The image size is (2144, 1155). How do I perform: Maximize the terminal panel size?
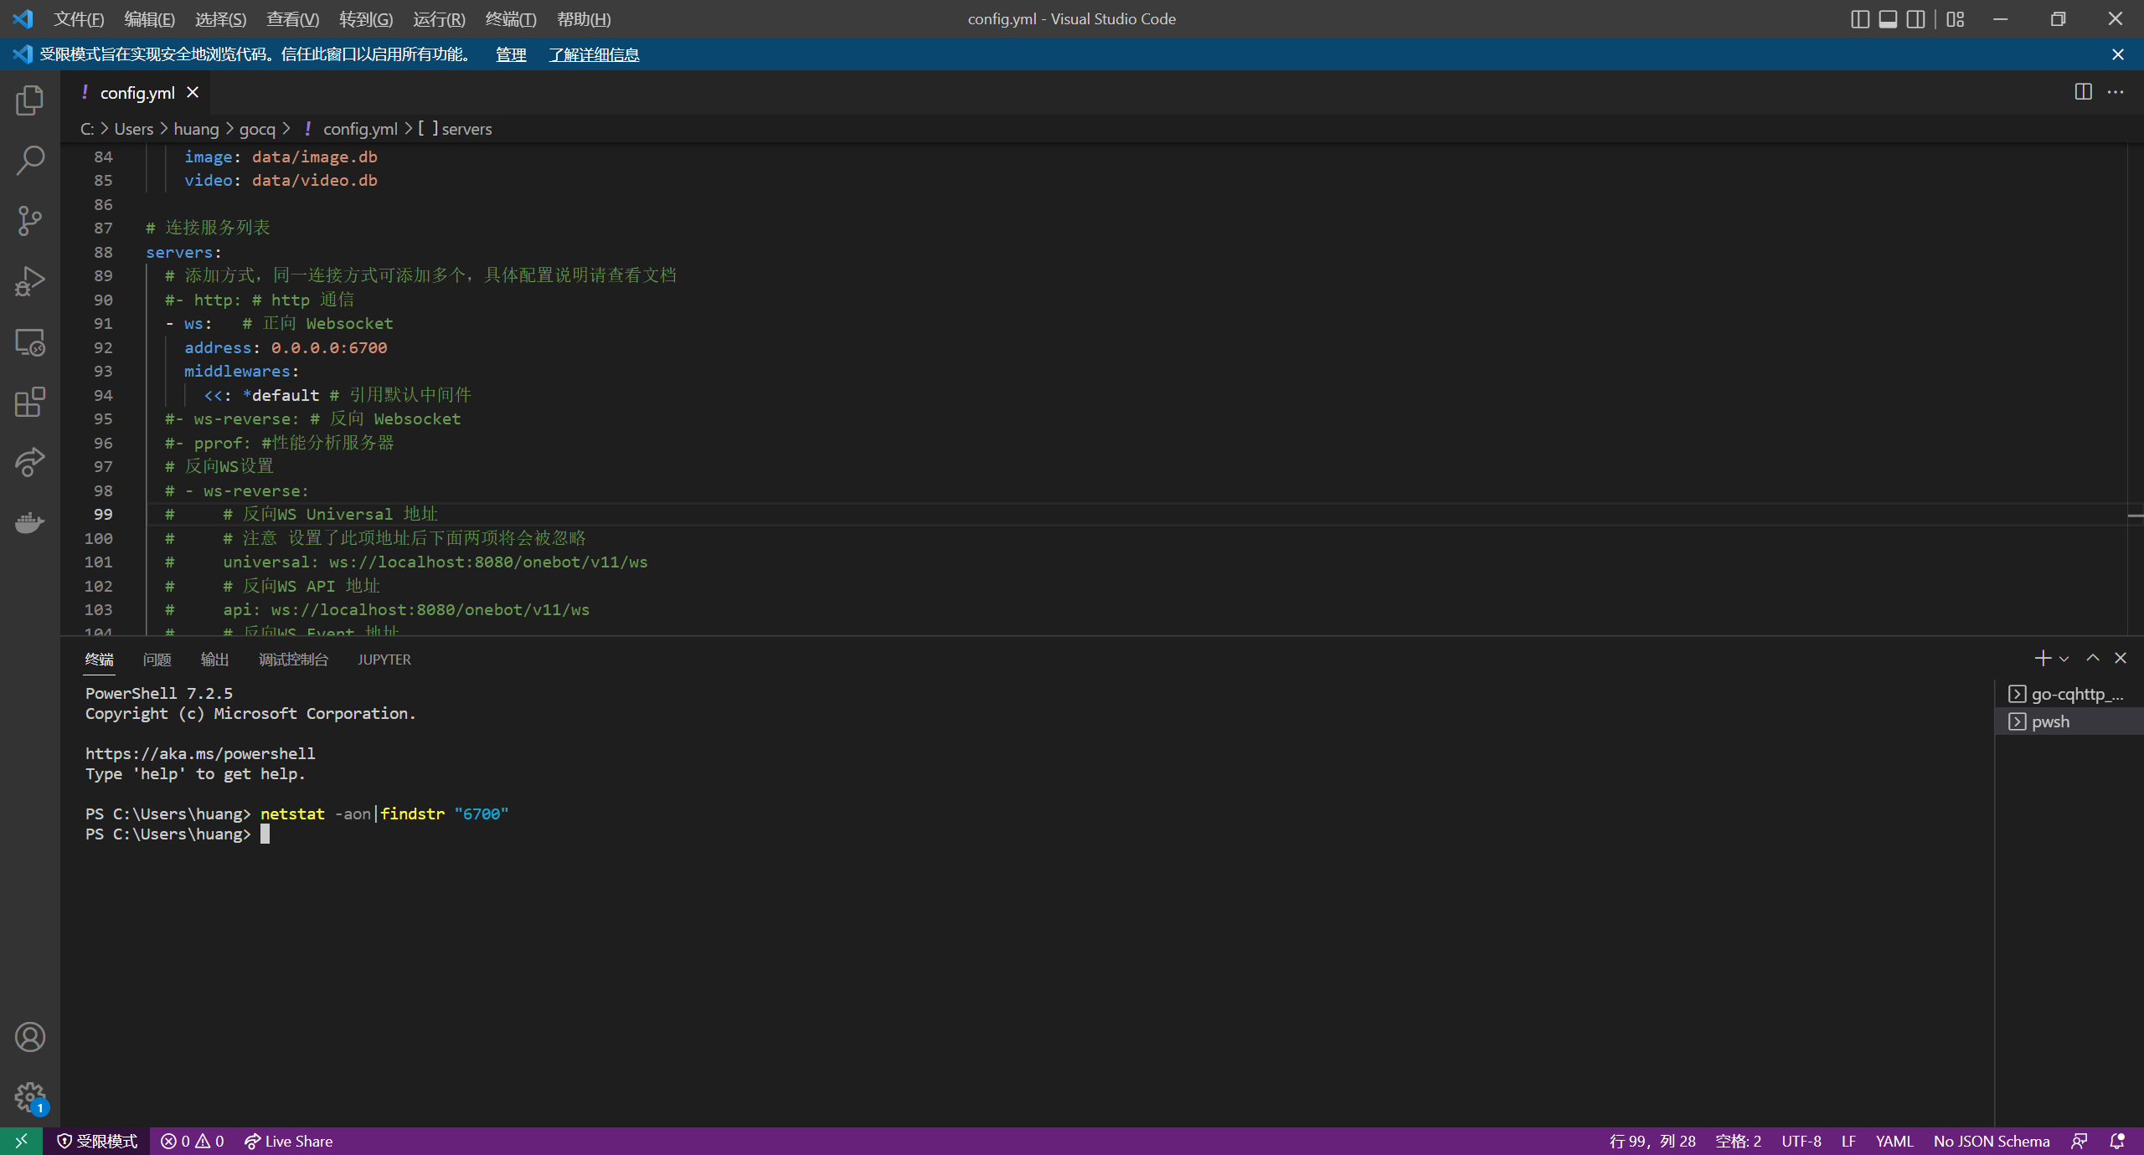pyautogui.click(x=2093, y=659)
